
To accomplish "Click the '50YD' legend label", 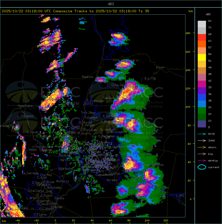I will (x=211, y=134).
